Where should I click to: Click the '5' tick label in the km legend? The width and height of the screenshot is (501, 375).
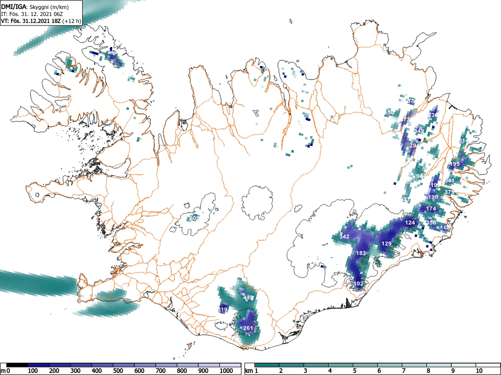click(x=354, y=371)
